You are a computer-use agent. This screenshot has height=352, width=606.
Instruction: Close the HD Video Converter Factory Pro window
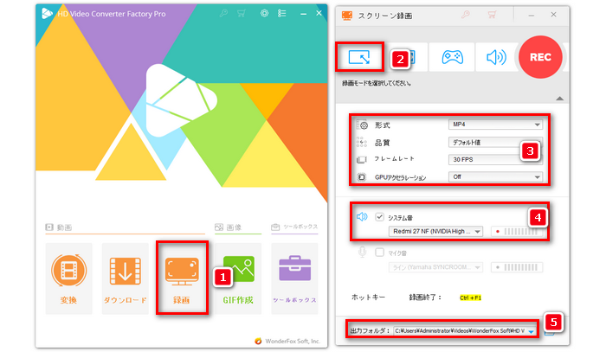coord(319,13)
